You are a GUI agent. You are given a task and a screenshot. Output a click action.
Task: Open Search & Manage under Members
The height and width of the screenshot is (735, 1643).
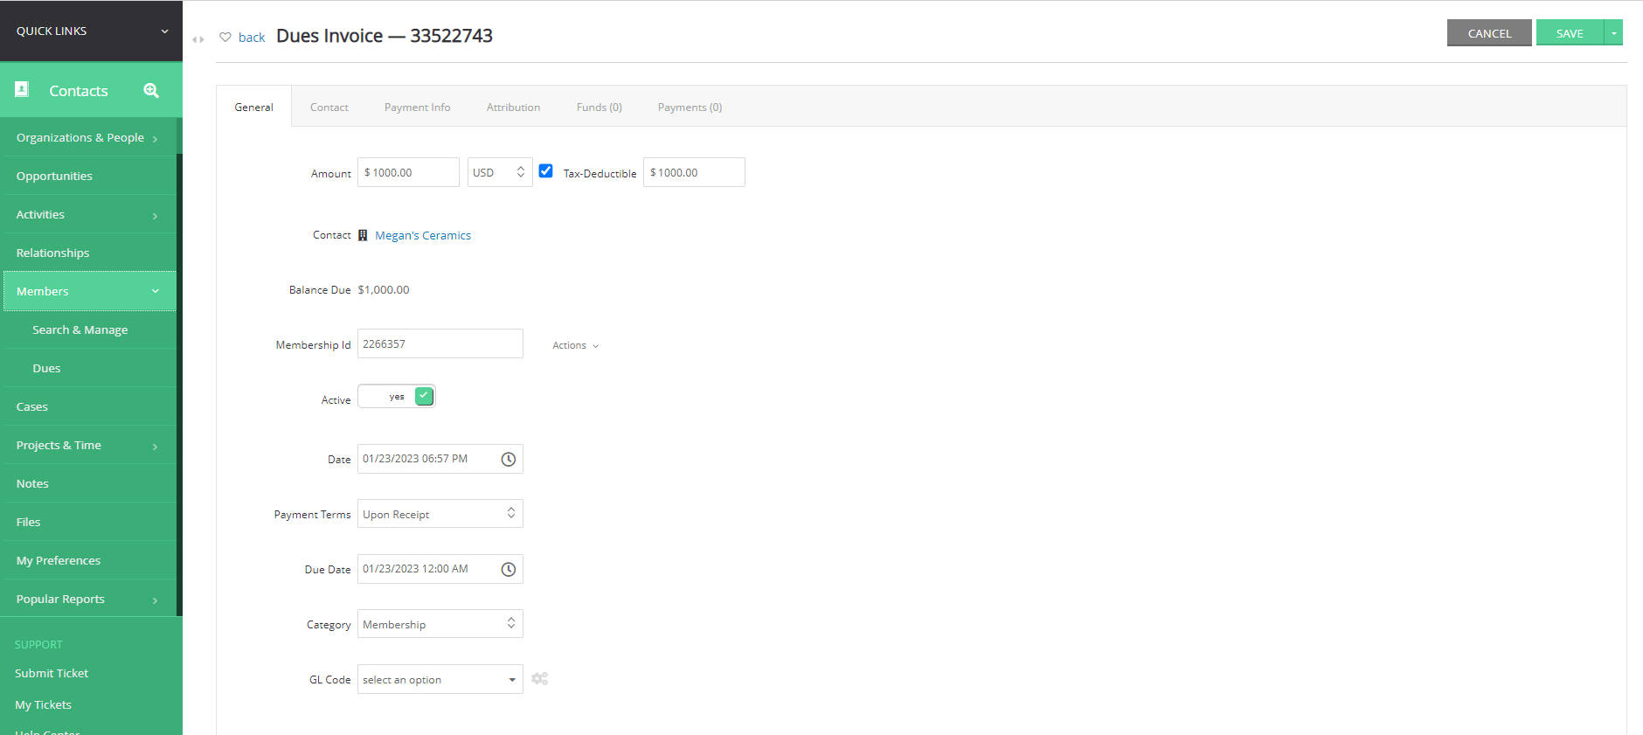point(89,329)
